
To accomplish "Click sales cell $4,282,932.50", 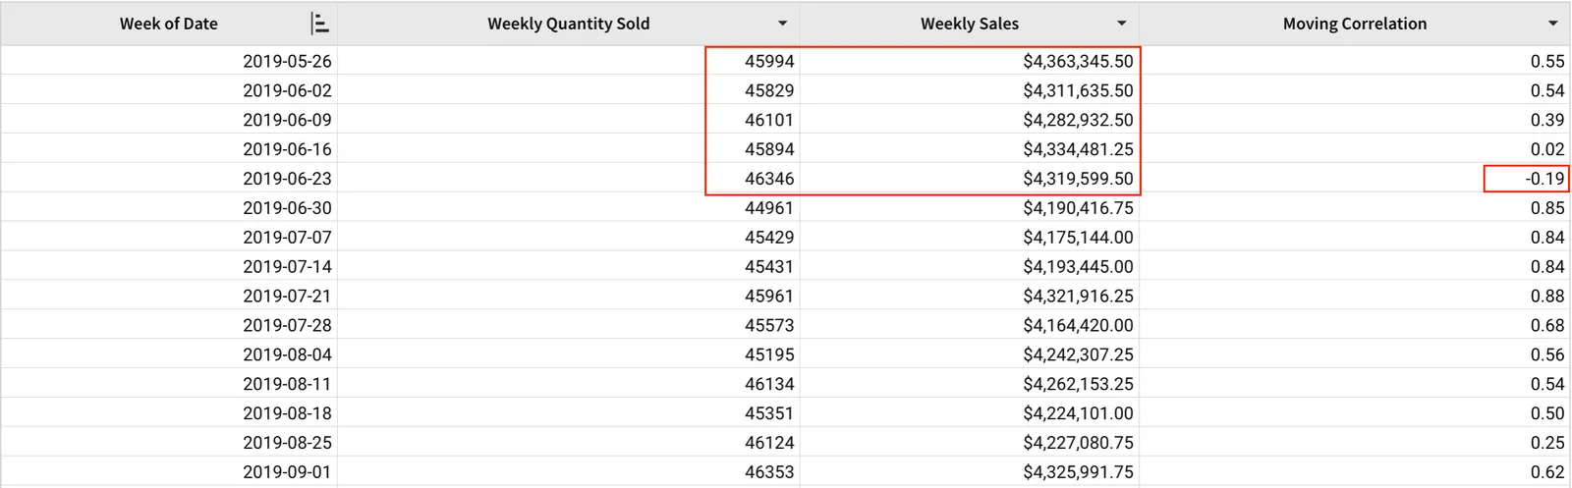I will point(970,120).
